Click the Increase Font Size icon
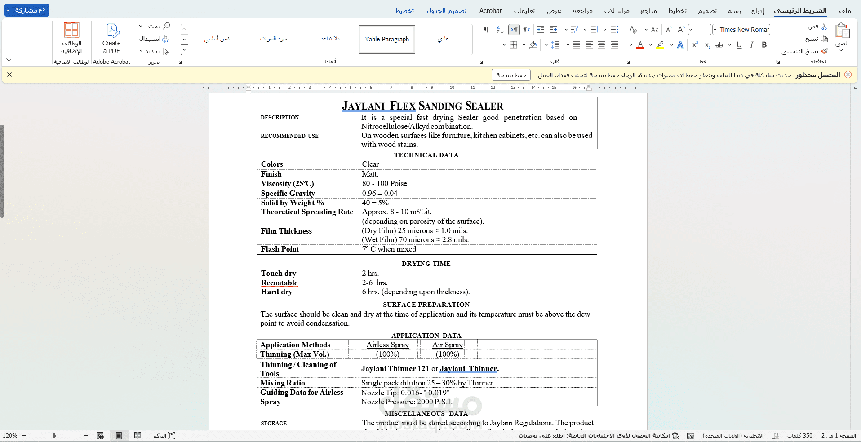This screenshot has height=442, width=861. click(681, 30)
